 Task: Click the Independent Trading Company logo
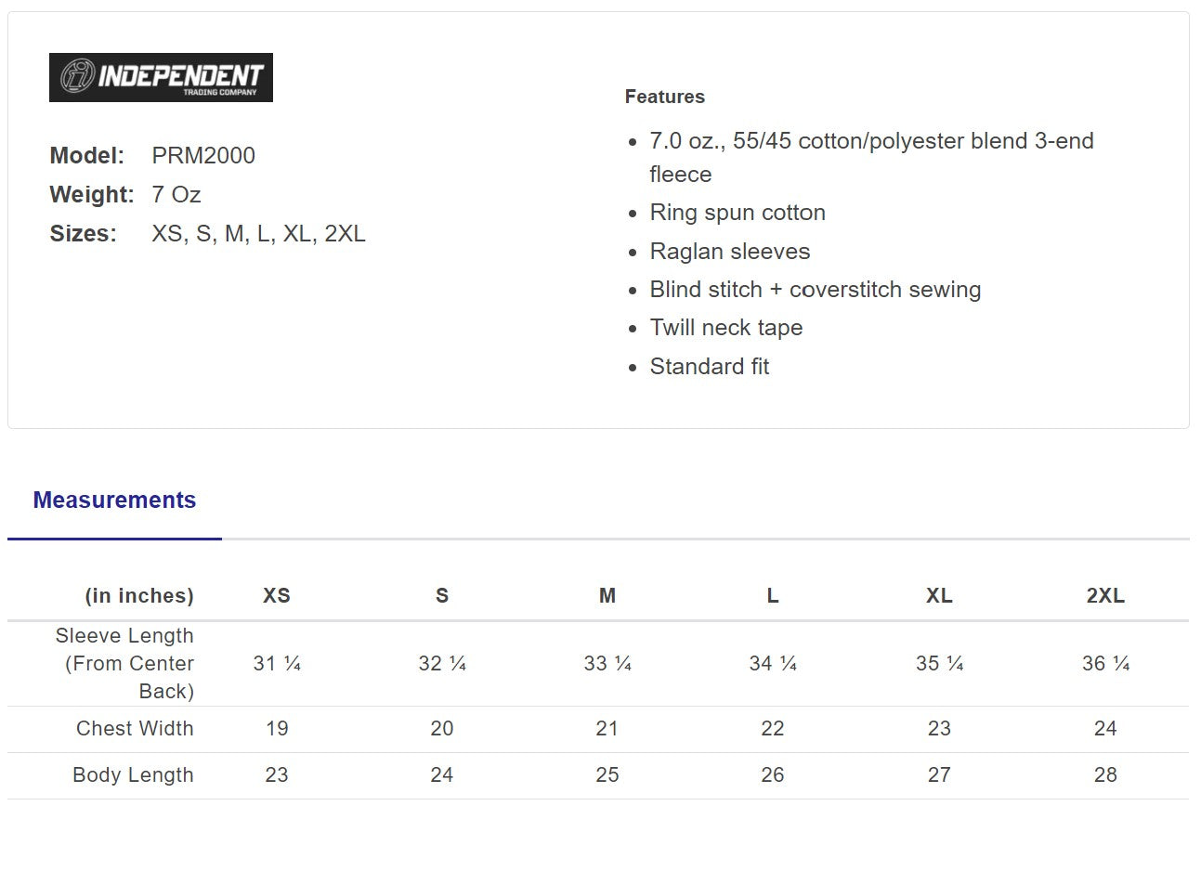tap(161, 77)
